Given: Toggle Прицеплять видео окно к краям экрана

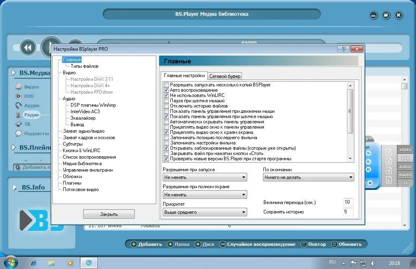Looking at the screenshot, I should (x=166, y=132).
